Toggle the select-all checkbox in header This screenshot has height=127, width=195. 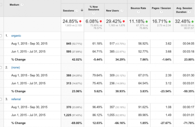point(1,5)
